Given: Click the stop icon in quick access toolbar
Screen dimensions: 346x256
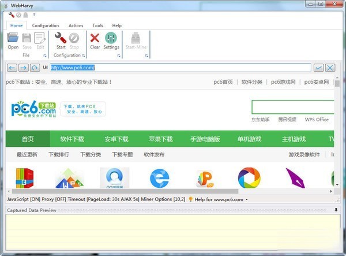Looking at the screenshot, I should (18, 15).
